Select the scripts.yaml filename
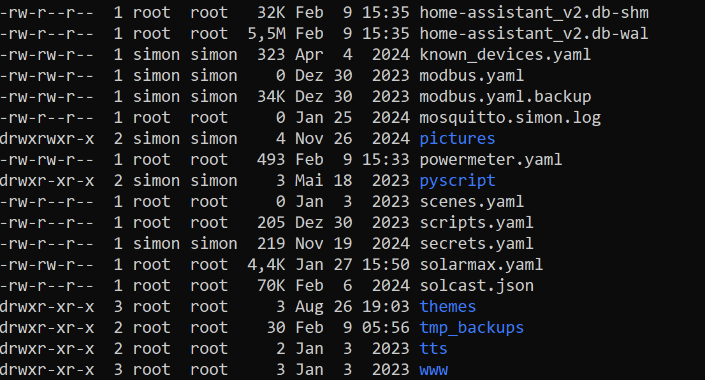The image size is (705, 380). pyautogui.click(x=476, y=222)
